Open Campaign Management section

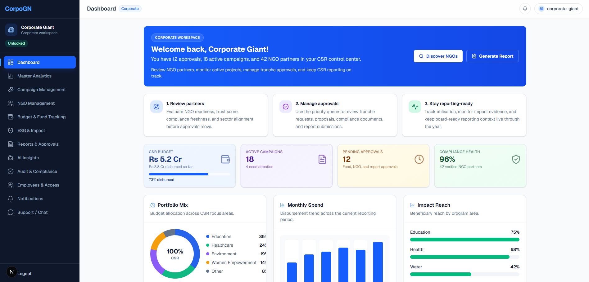pyautogui.click(x=40, y=90)
